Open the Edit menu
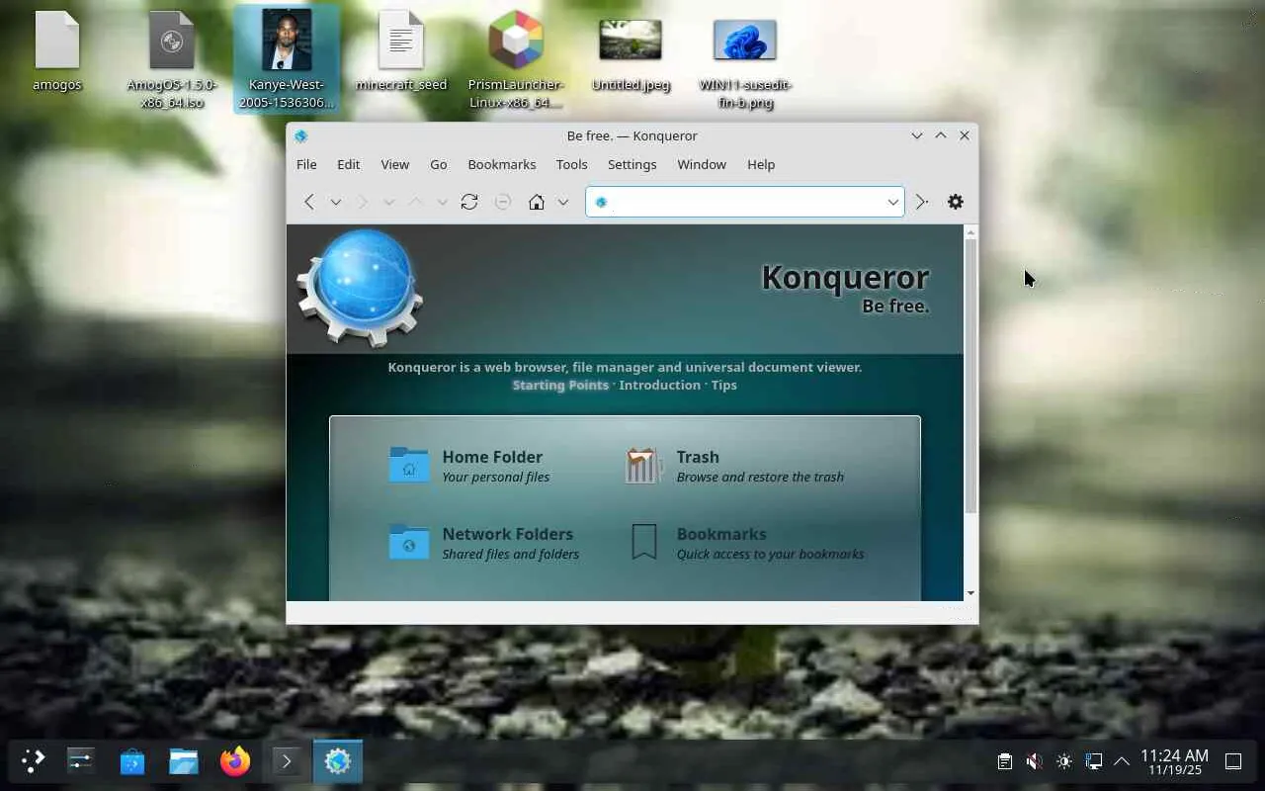The image size is (1265, 791). click(x=348, y=165)
